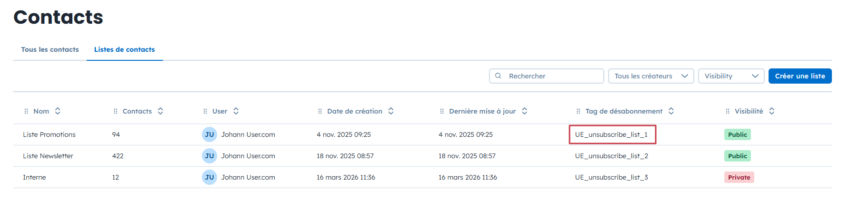
Task: Open the Liste Newsletter list
Action: click(x=48, y=156)
